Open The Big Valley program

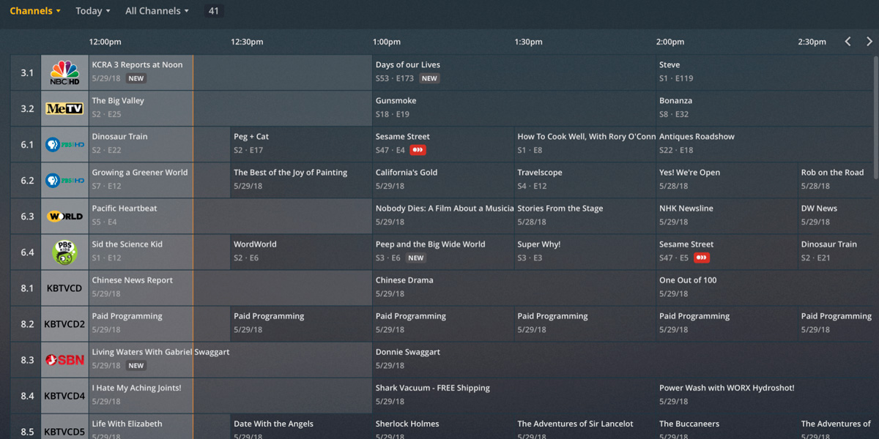[230, 108]
